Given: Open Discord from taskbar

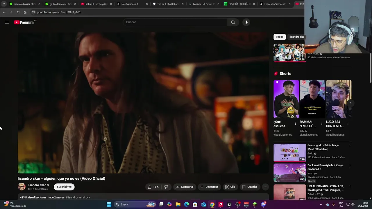Looking at the screenshot, I should [263, 204].
